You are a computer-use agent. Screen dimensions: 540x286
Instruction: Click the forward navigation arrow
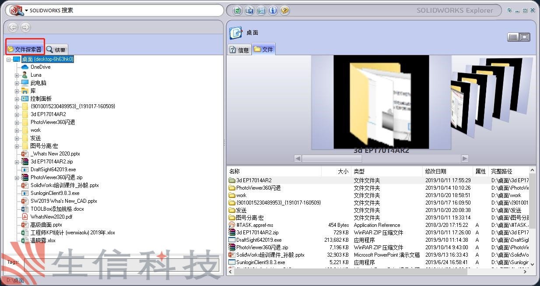[x=25, y=27]
